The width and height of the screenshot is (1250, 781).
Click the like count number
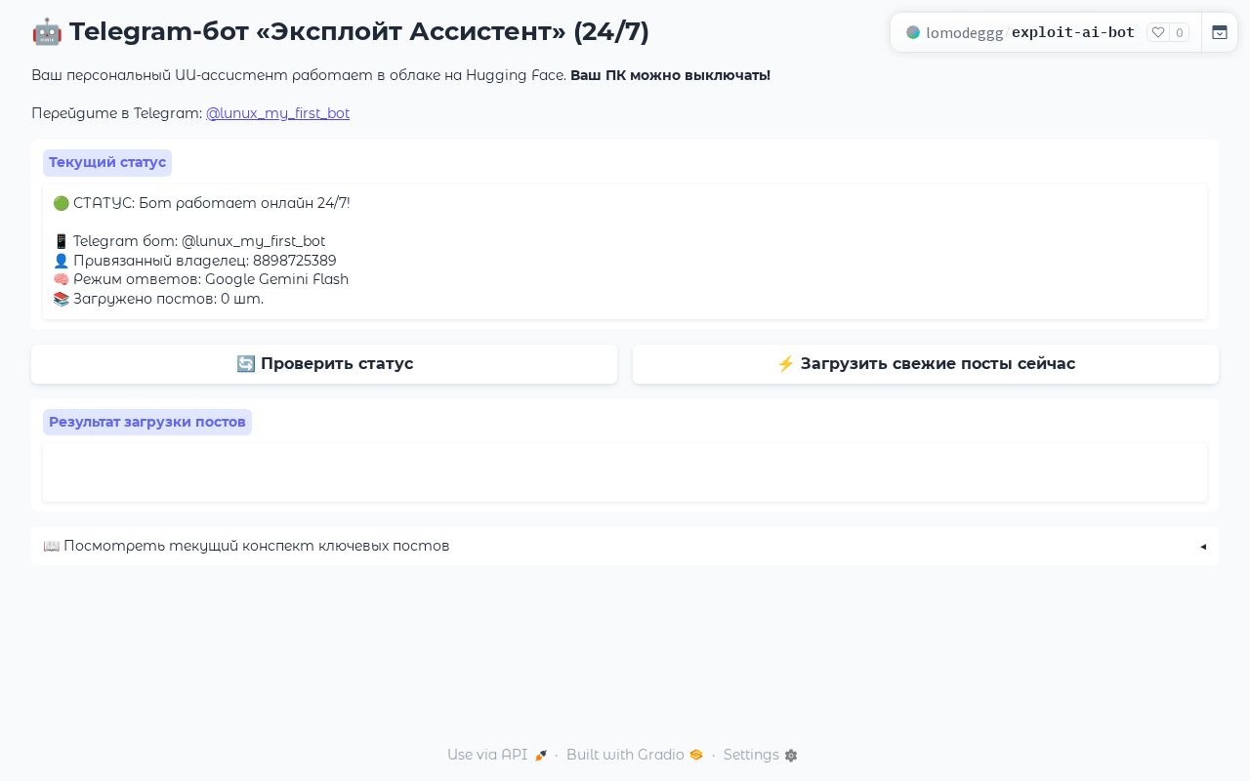(1180, 32)
